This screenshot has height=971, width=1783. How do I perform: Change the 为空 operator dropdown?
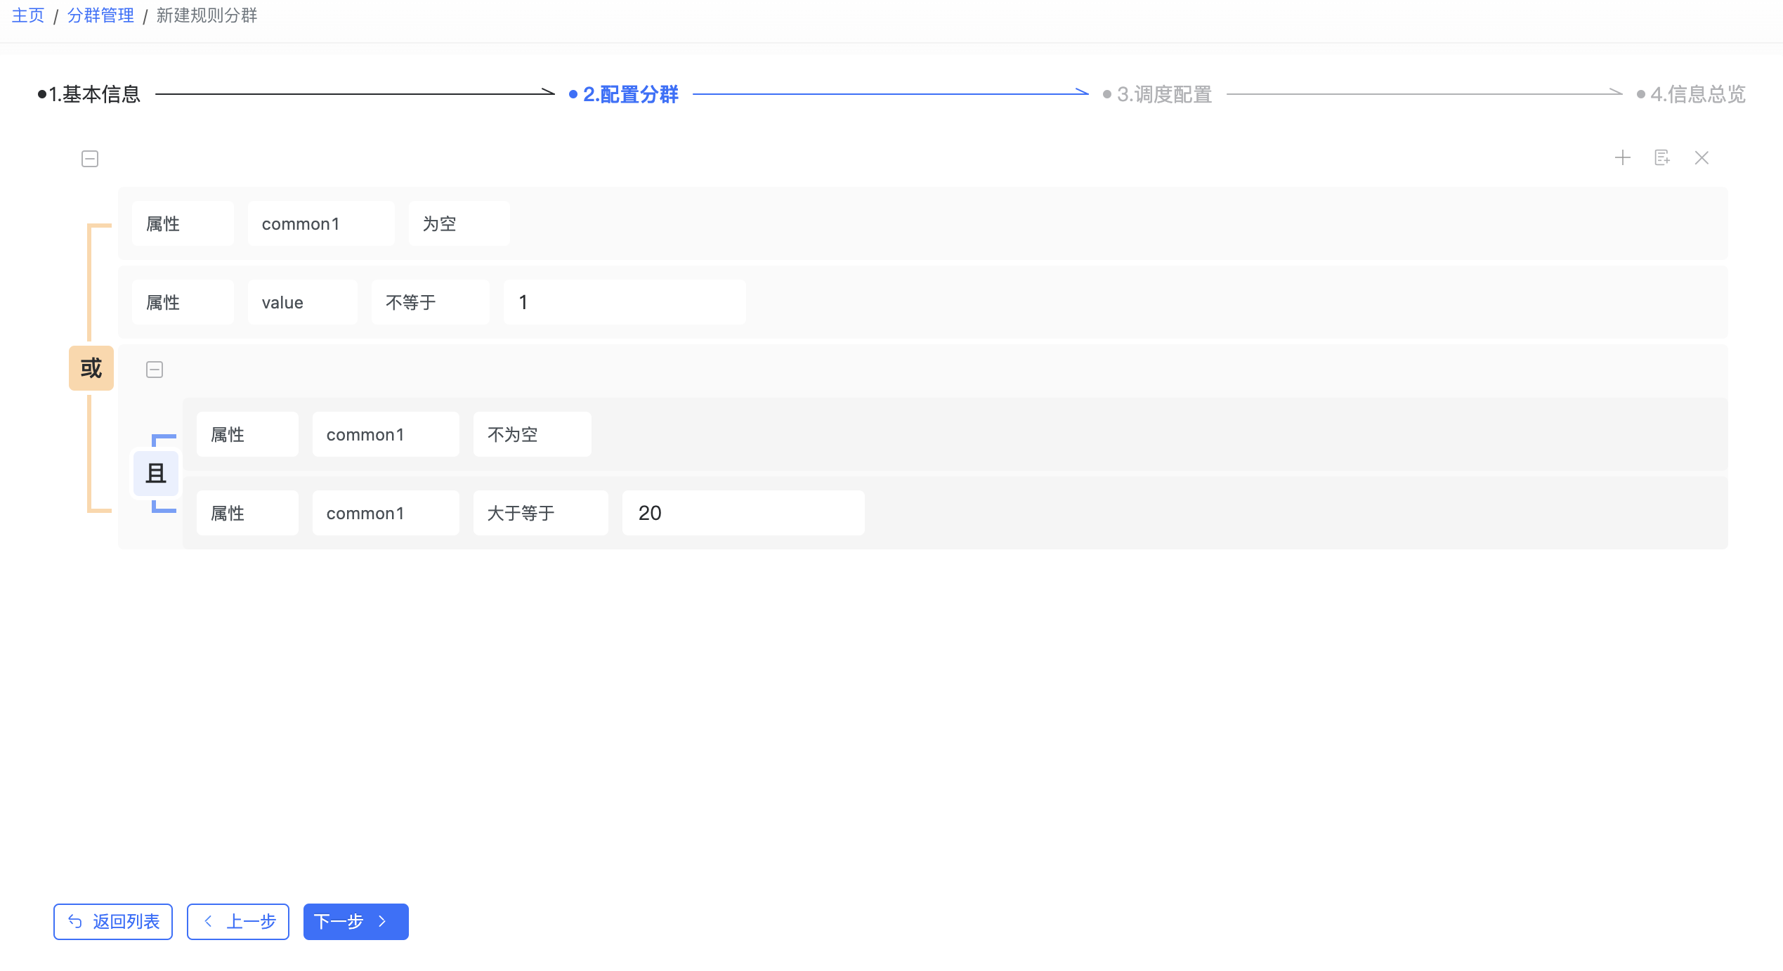coord(459,224)
